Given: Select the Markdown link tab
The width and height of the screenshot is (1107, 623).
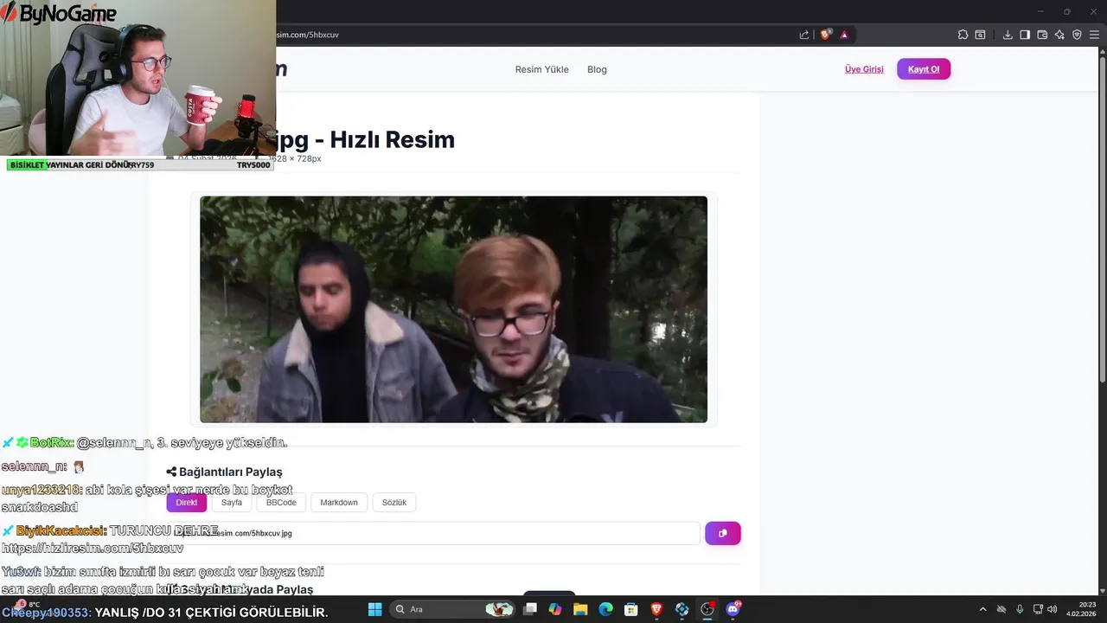Looking at the screenshot, I should tap(339, 503).
